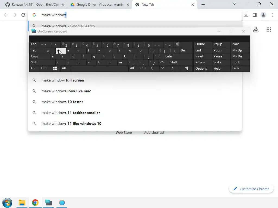Choose suggestion make window full screen

pos(135,80)
